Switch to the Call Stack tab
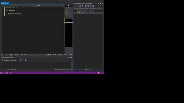The height and width of the screenshot is (103, 184). click(57, 70)
